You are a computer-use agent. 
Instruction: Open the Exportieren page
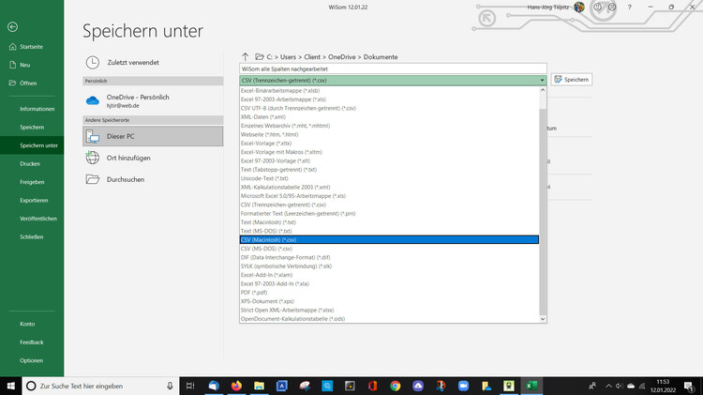tap(34, 201)
